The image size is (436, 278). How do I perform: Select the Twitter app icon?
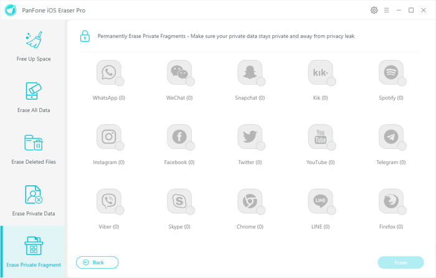coord(250,137)
